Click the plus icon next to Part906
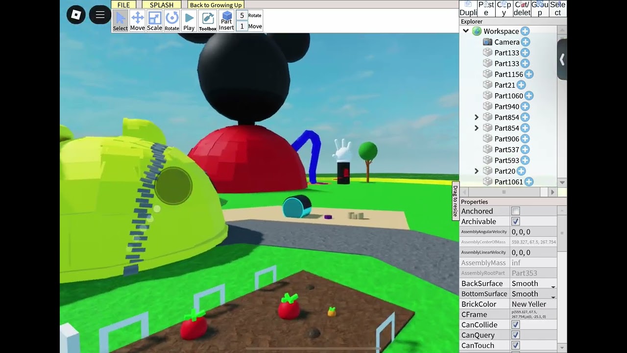Image resolution: width=627 pixels, height=353 pixels. click(525, 139)
